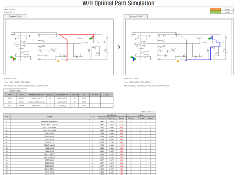The image size is (241, 175).
Task: Click the Bundle Len 5,482 text under Current Path
Action: (11, 78)
